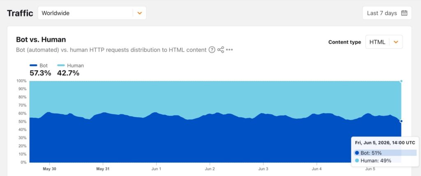This screenshot has width=421, height=176.
Task: Toggle the Bot series in legend
Action: click(x=39, y=65)
